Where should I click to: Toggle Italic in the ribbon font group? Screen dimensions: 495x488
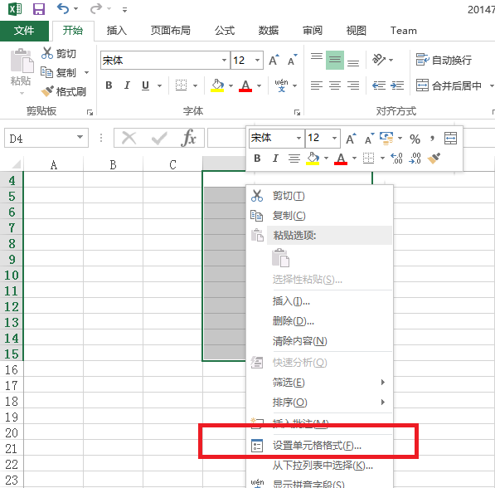coord(127,85)
